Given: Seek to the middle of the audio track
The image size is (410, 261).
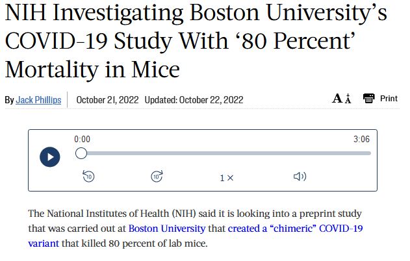Looking at the screenshot, I should 226,154.
